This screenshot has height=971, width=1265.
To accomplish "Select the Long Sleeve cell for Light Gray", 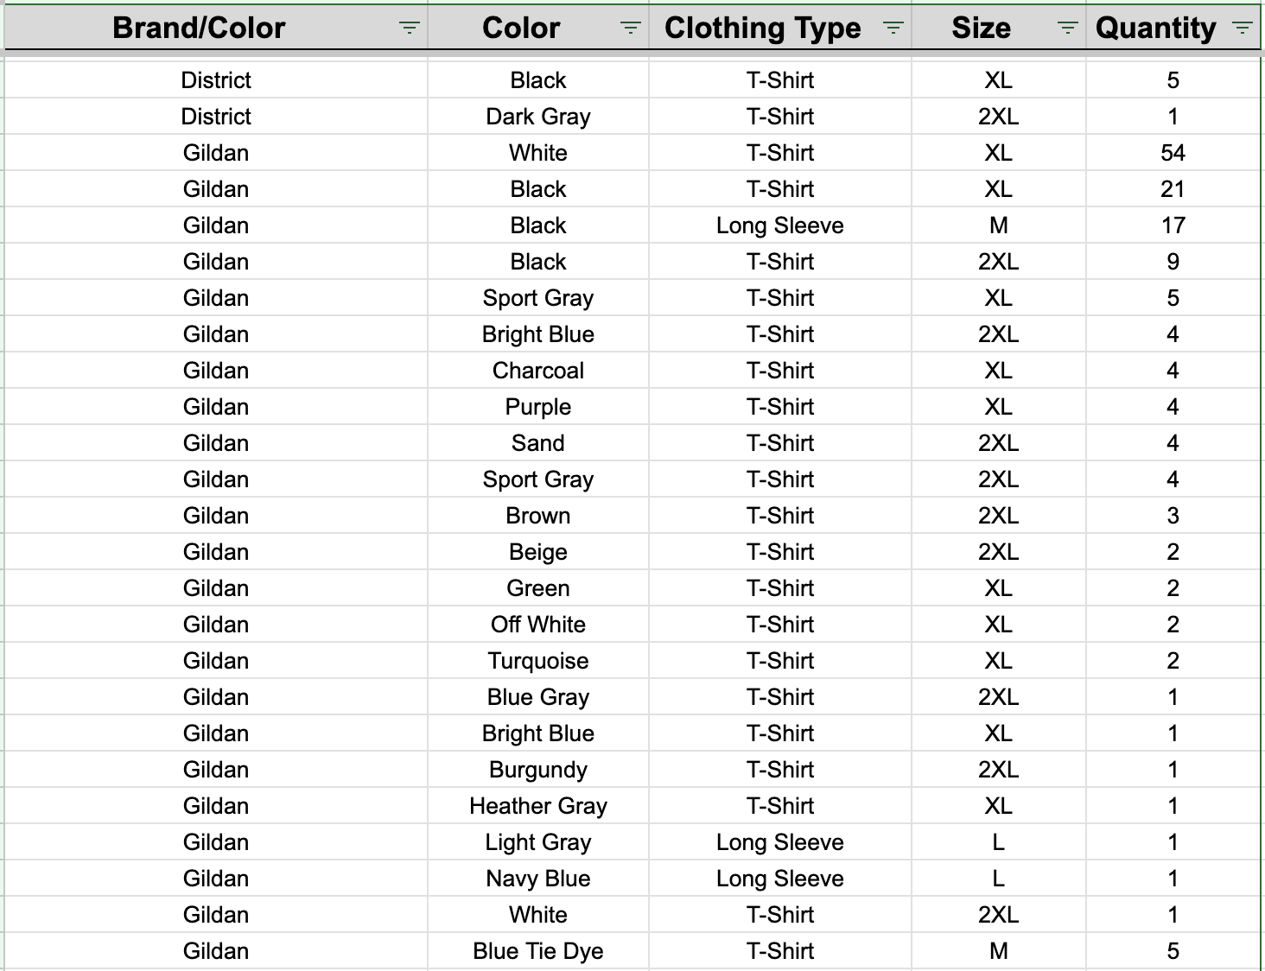I will pyautogui.click(x=780, y=842).
